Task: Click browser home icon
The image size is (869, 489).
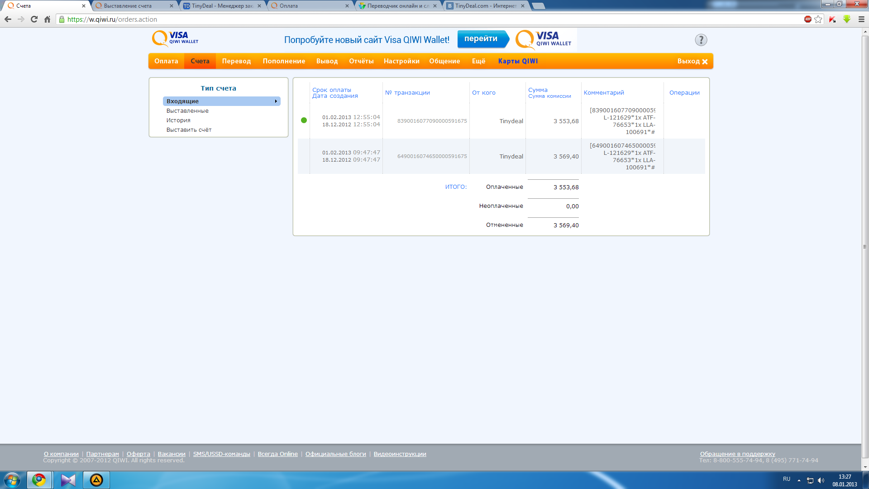Action: [x=47, y=19]
